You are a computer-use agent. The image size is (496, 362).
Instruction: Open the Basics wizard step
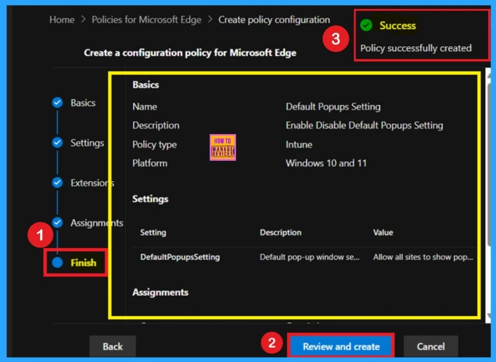point(83,103)
